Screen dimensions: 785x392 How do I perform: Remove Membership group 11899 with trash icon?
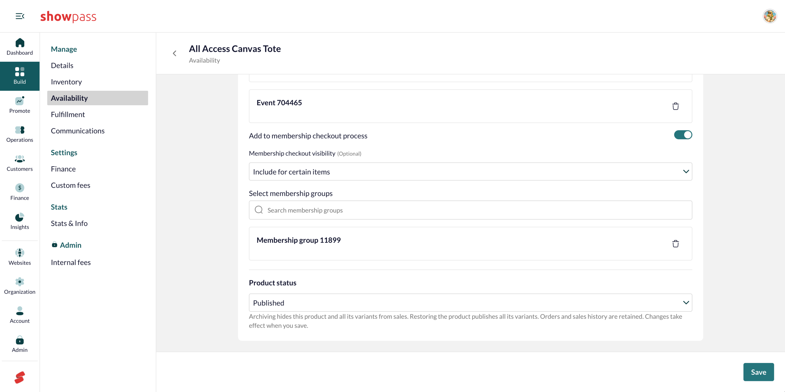point(675,243)
